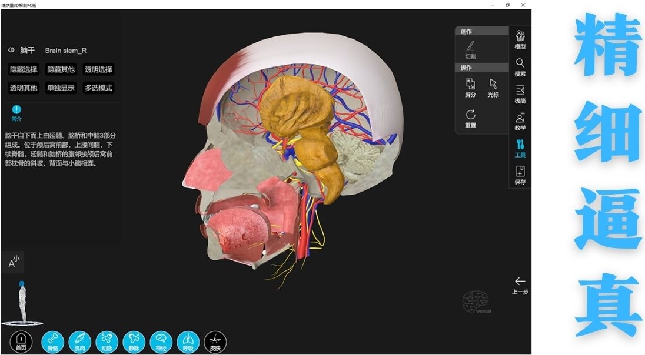
Task: Minimize the application window
Action: pos(493,5)
